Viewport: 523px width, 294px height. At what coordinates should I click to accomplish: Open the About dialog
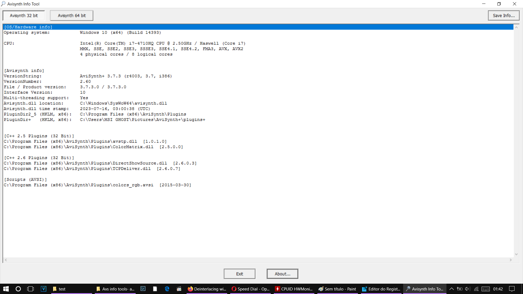pos(282,274)
